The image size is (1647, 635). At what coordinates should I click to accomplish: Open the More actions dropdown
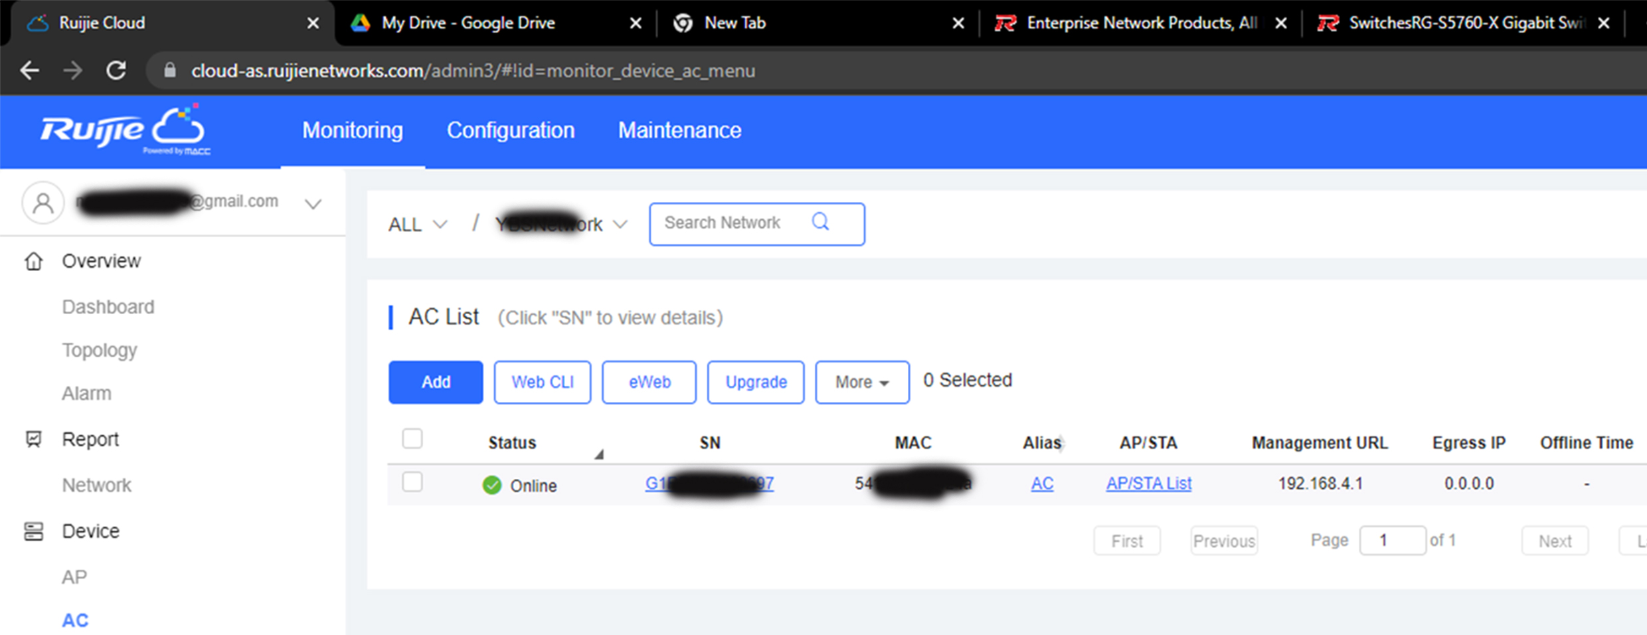tap(862, 382)
